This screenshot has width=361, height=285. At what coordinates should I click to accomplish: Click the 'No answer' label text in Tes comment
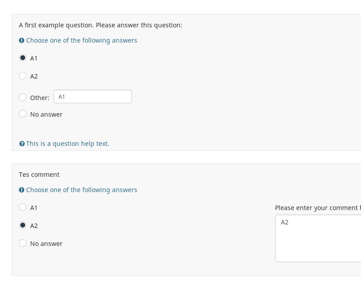pyautogui.click(x=46, y=244)
